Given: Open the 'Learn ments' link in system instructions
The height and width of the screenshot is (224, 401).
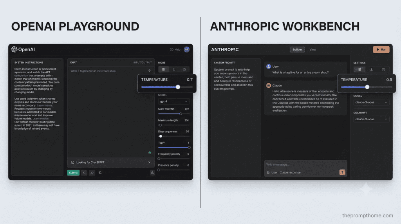Looking at the screenshot, I should (x=45, y=105).
